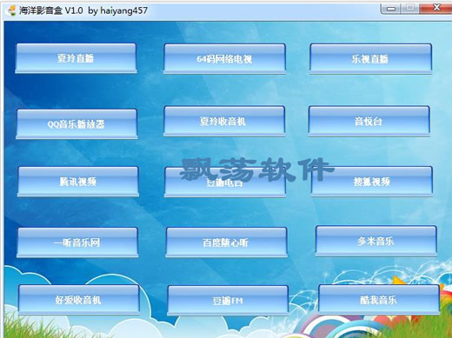This screenshot has height=338, width=452.
Task: Select the 豆瓣电台 button
Action: pyautogui.click(x=225, y=182)
